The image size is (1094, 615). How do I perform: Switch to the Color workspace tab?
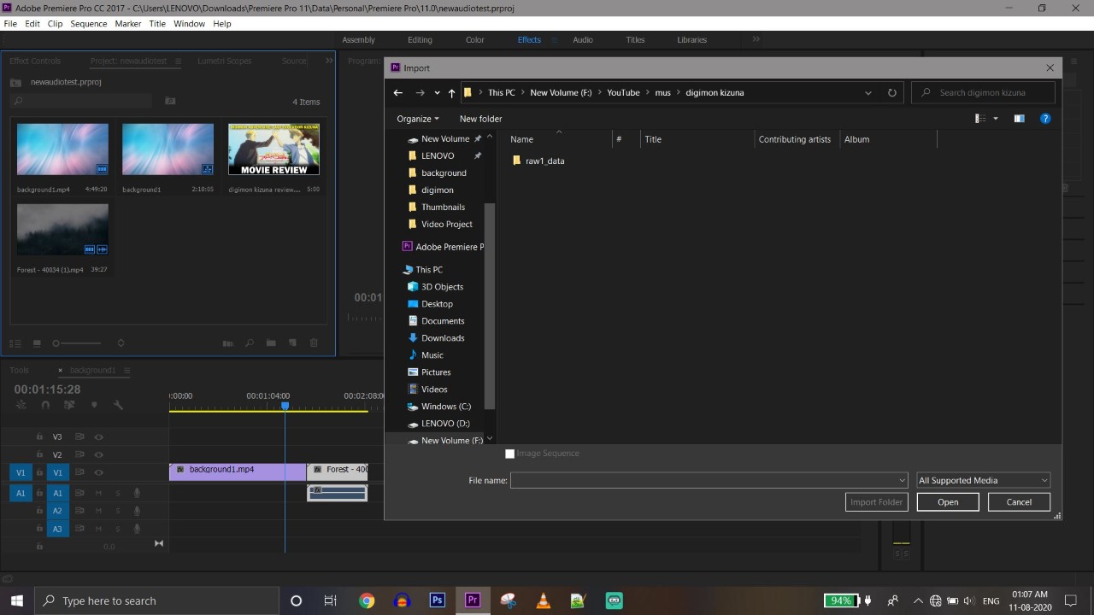[474, 39]
